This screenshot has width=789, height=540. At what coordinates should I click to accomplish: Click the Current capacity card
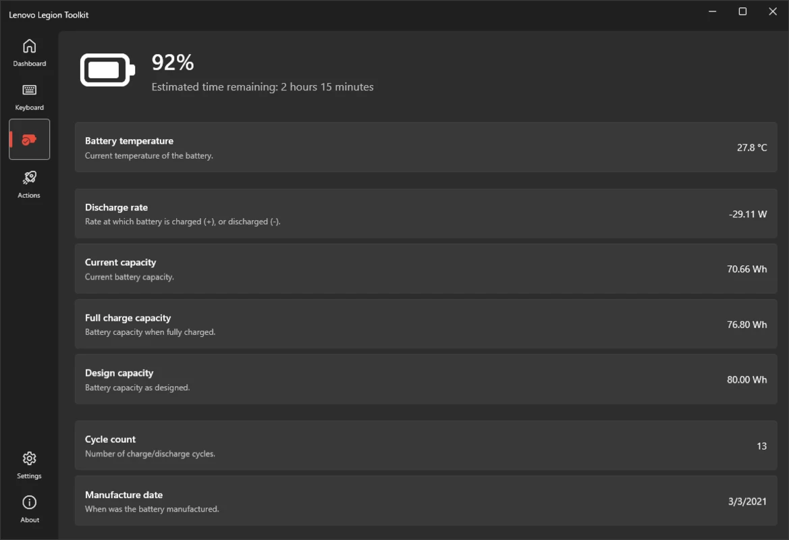(x=426, y=269)
